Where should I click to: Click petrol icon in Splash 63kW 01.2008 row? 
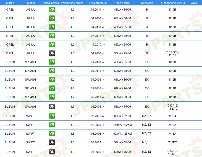tap(52, 79)
